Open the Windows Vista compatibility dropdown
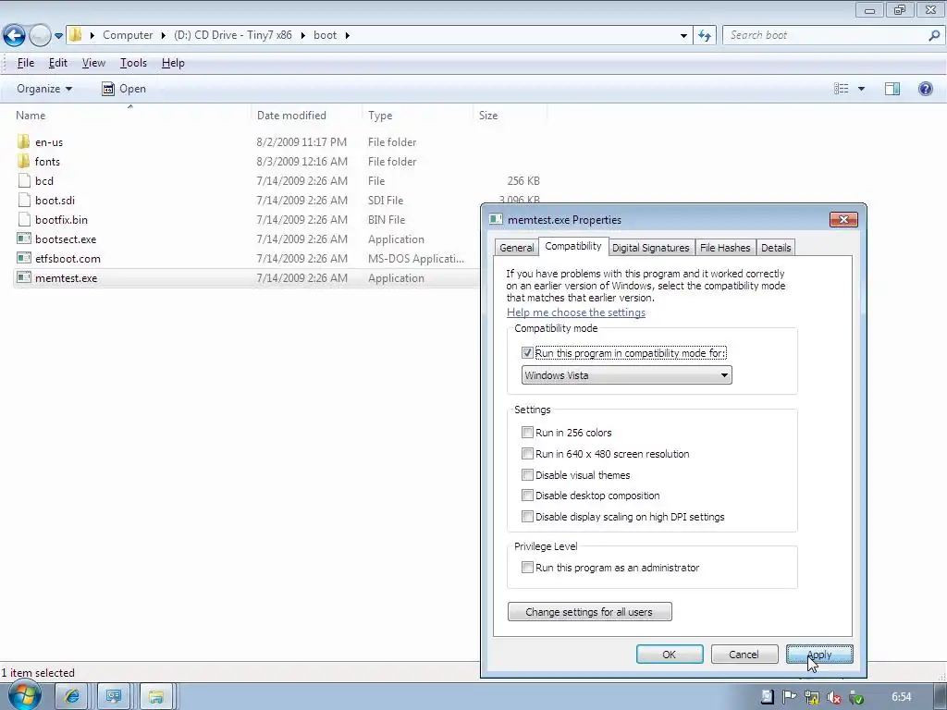 click(626, 375)
